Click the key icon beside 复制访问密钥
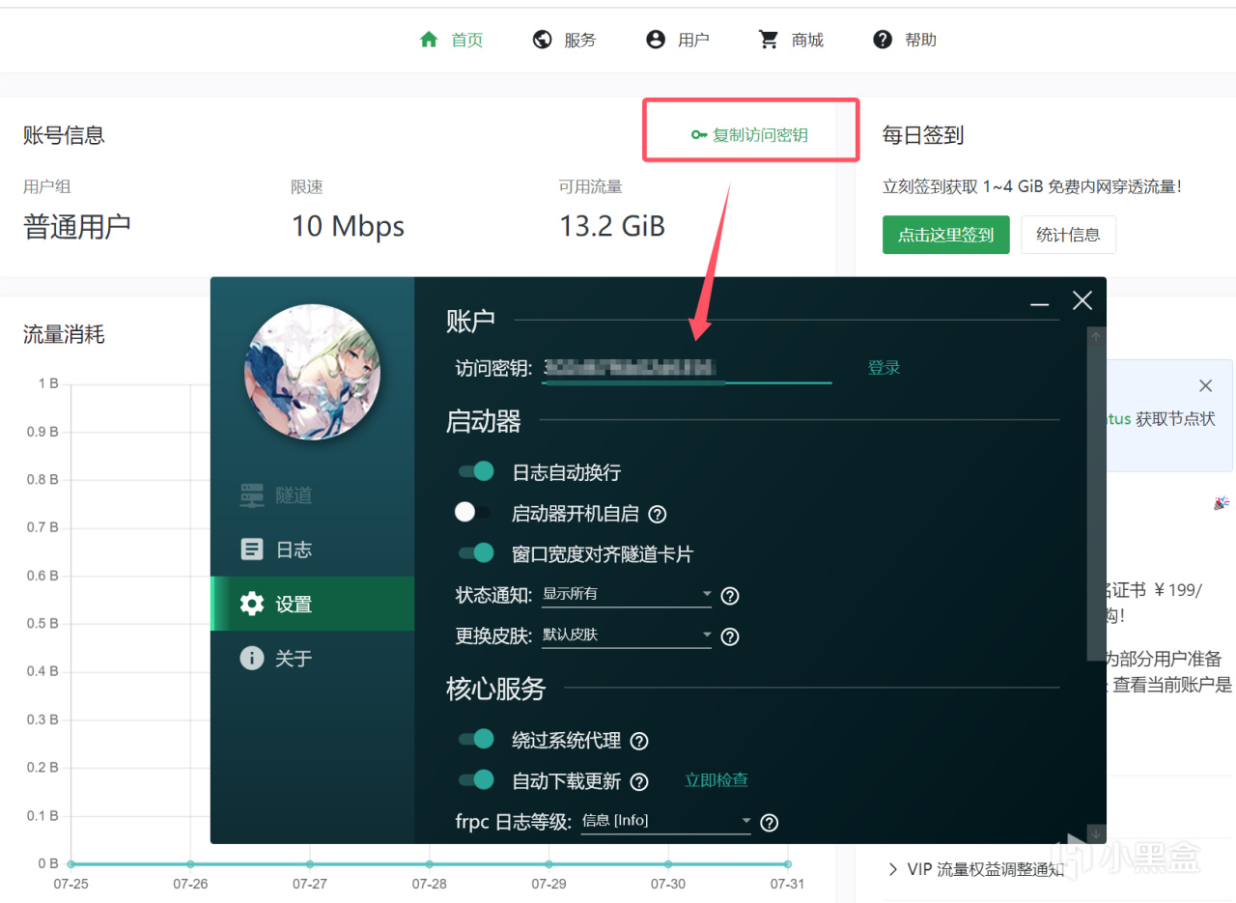This screenshot has width=1236, height=903. [700, 135]
